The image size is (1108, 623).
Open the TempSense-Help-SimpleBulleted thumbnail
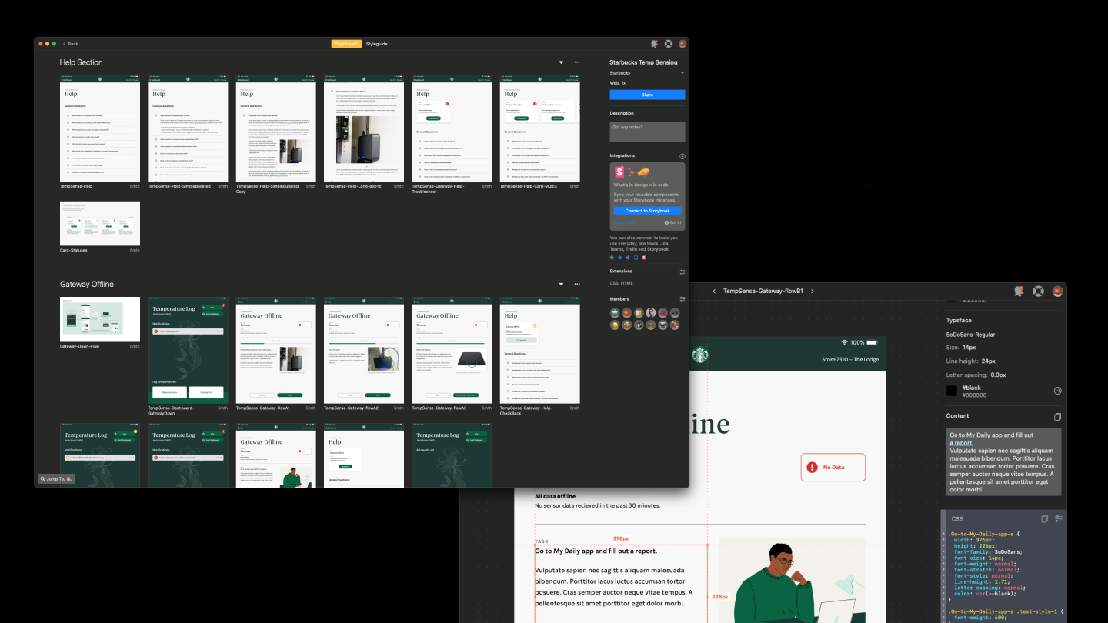coord(188,128)
